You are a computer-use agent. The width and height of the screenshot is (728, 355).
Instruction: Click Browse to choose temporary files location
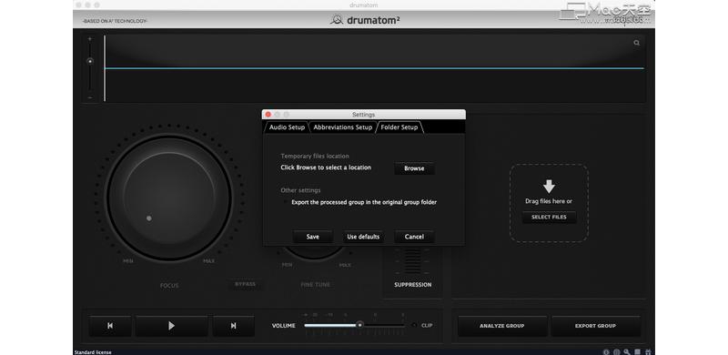pyautogui.click(x=414, y=168)
